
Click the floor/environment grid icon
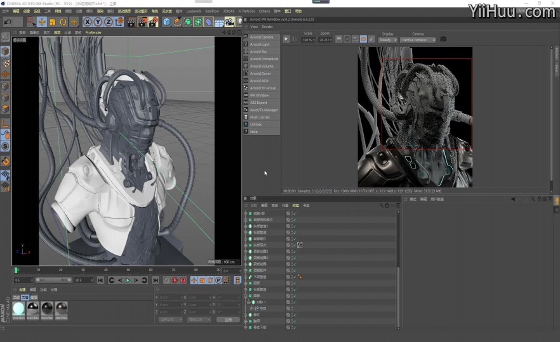(x=219, y=22)
